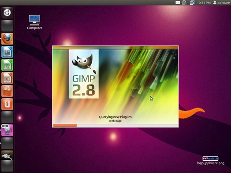Open the network connections indicator
231x173 pixels.
(192, 3)
